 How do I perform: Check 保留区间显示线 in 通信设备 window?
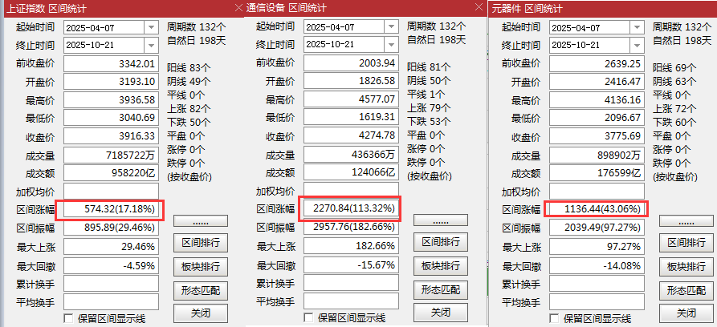(x=308, y=317)
